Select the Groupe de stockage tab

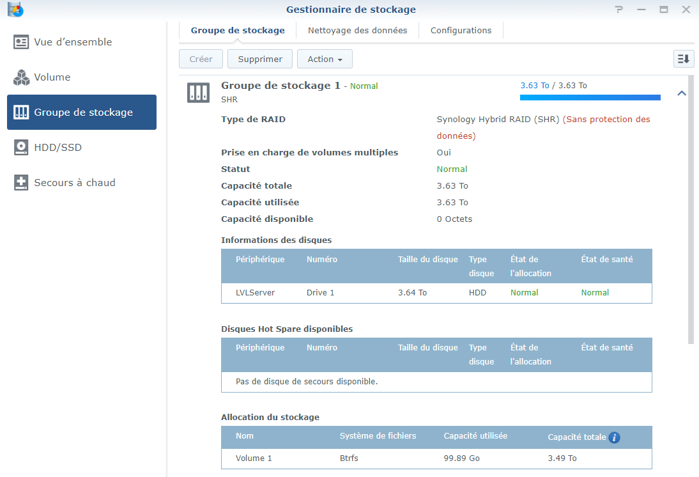(238, 30)
